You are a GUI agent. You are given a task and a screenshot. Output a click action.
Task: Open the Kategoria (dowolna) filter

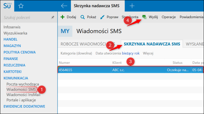click(76, 53)
